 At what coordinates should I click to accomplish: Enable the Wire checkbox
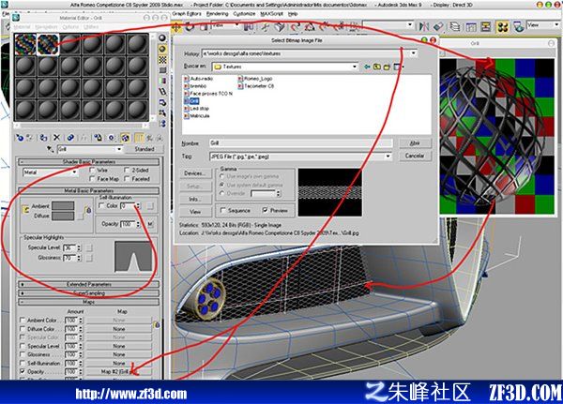[92, 170]
